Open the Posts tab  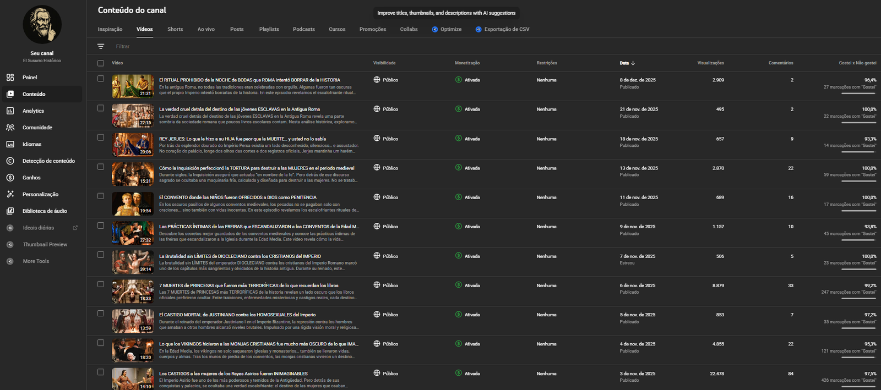(237, 30)
